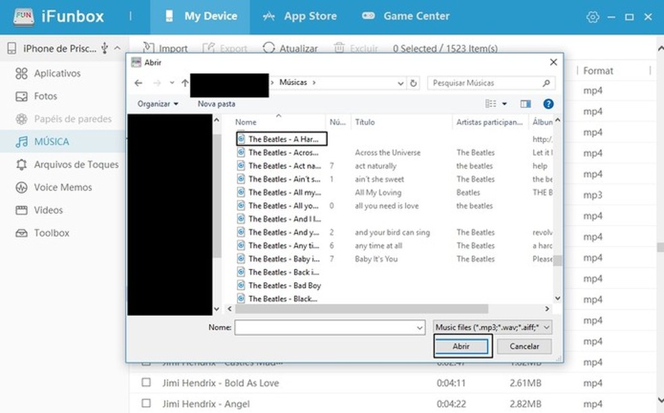Screen dimensions: 664x413
Task: Select The Beatles - A Har... file
Action: click(x=281, y=139)
